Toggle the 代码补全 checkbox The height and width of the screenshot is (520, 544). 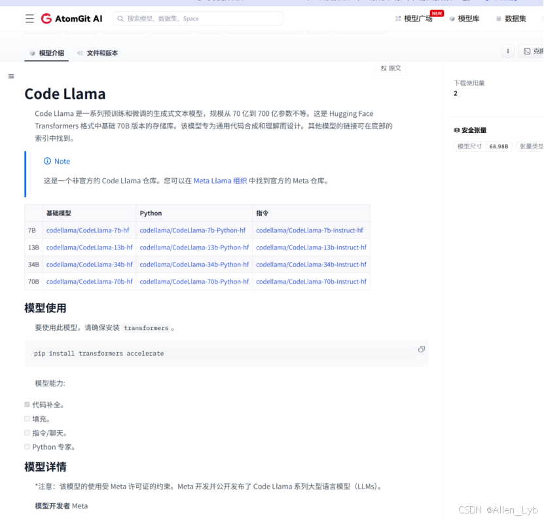point(27,404)
